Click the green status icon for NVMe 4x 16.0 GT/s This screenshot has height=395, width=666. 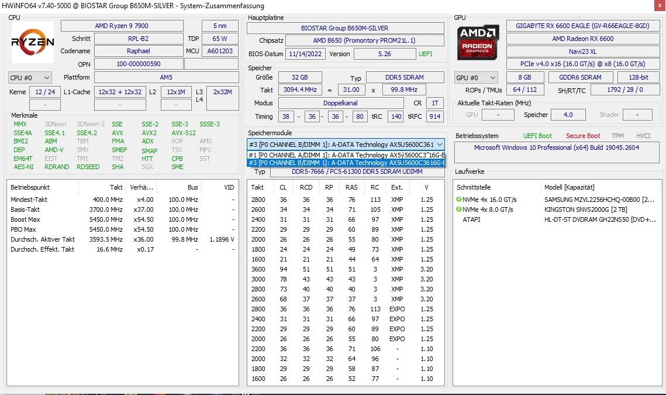[x=459, y=200]
